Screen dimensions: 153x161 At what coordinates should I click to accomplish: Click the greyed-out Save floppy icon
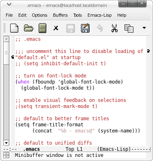tap(70, 28)
